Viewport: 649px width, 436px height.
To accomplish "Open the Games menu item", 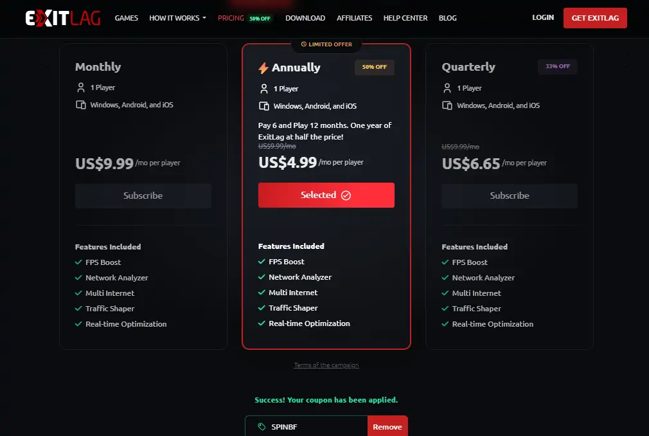I will 126,17.
